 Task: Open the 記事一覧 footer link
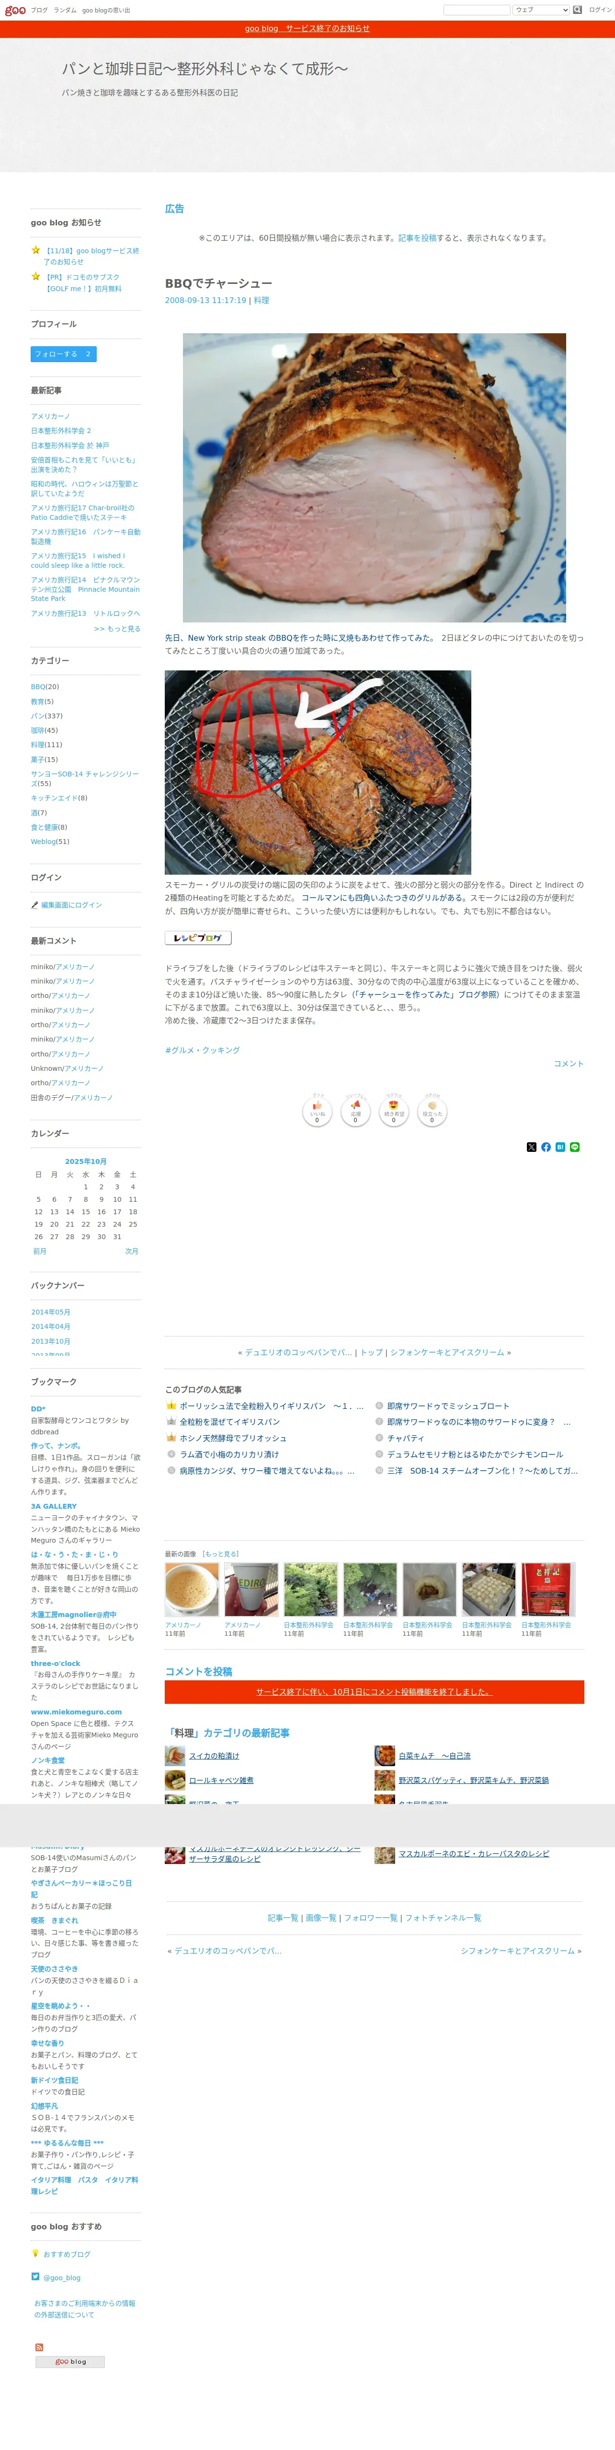tap(282, 1917)
